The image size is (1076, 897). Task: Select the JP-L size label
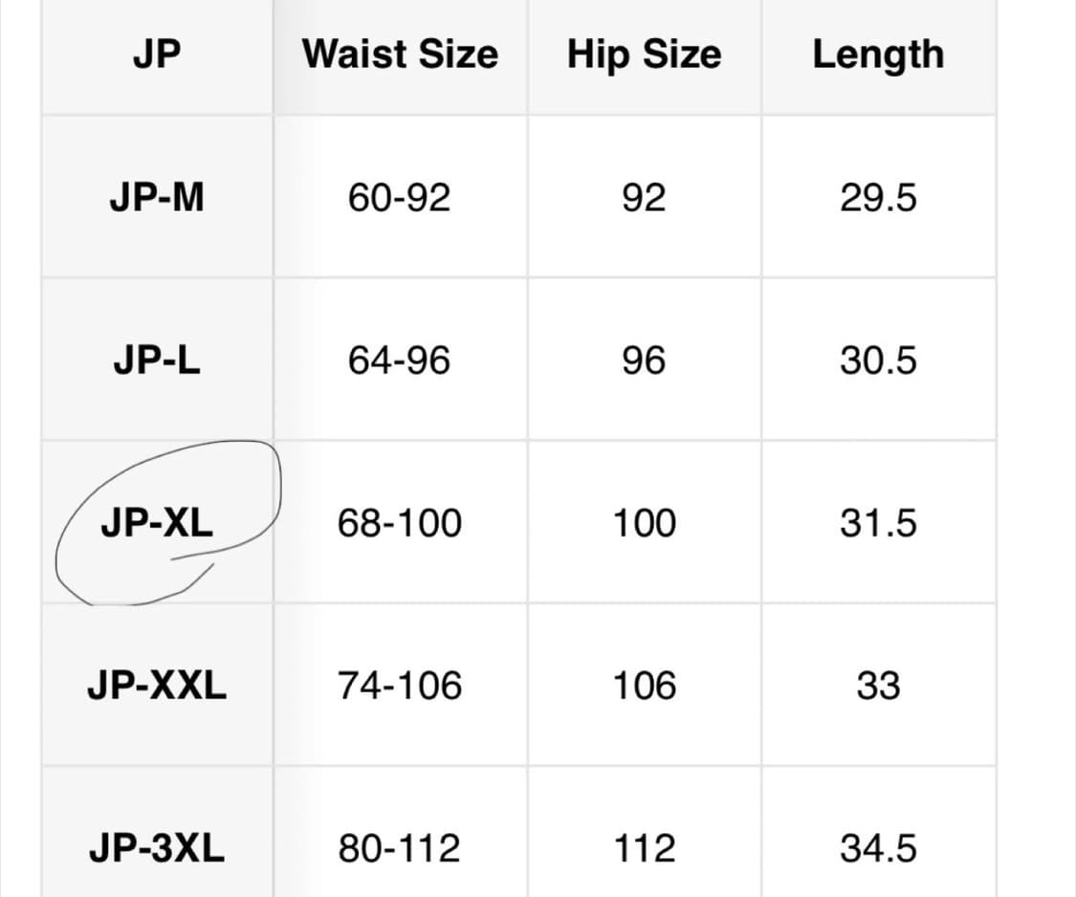point(157,361)
